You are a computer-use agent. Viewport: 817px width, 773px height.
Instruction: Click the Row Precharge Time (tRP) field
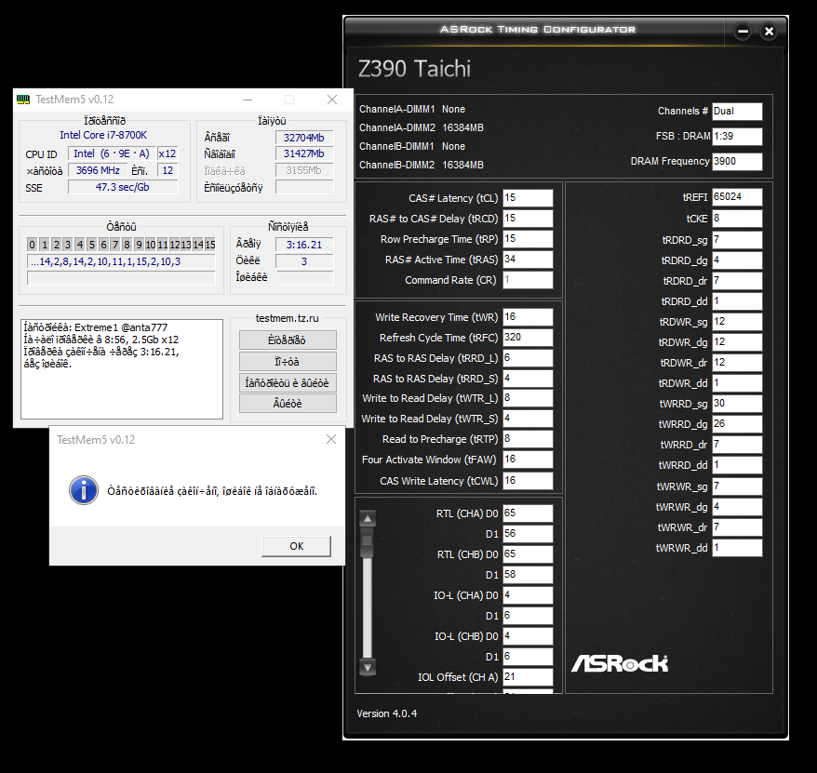coord(528,238)
